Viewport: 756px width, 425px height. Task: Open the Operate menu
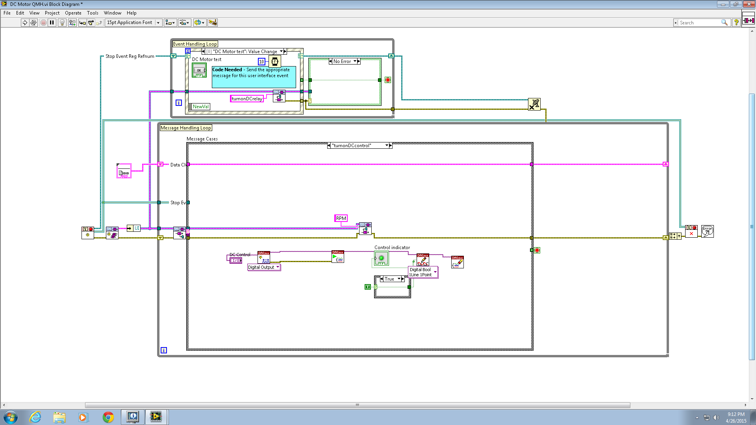73,13
